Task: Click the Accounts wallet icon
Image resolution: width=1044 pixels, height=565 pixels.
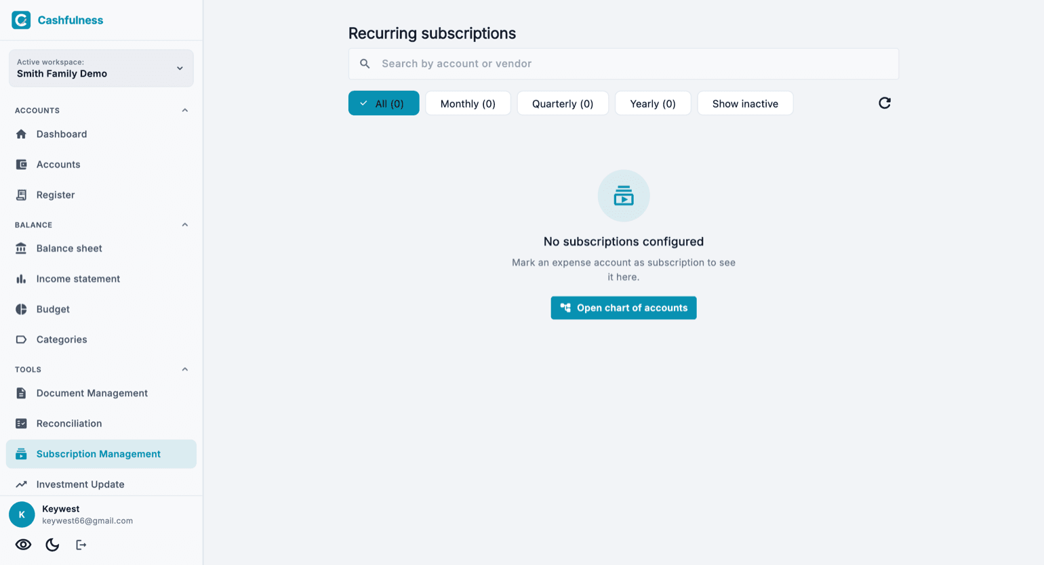Action: pos(21,165)
